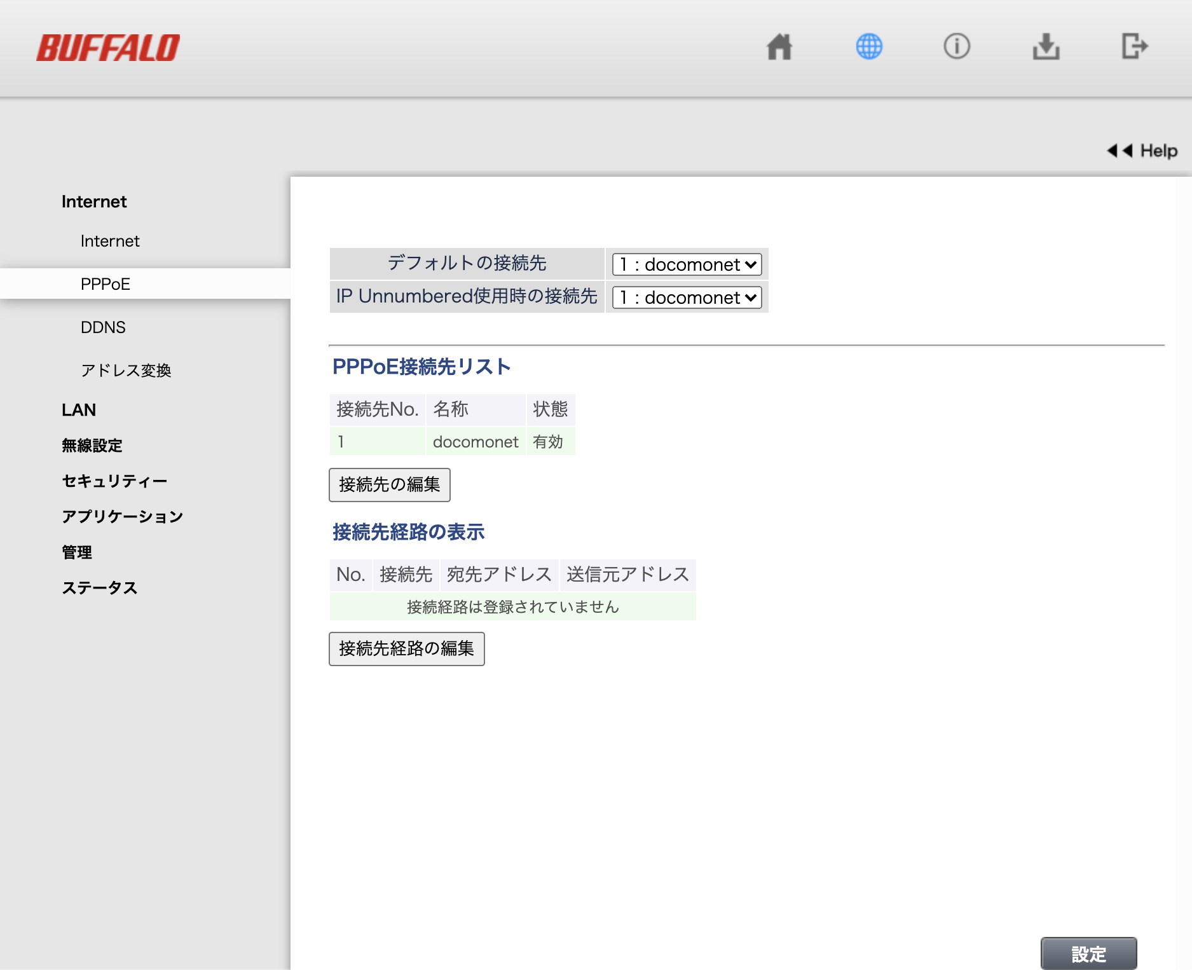The height and width of the screenshot is (970, 1192).
Task: Navigate to アドレス変換
Action: 127,371
